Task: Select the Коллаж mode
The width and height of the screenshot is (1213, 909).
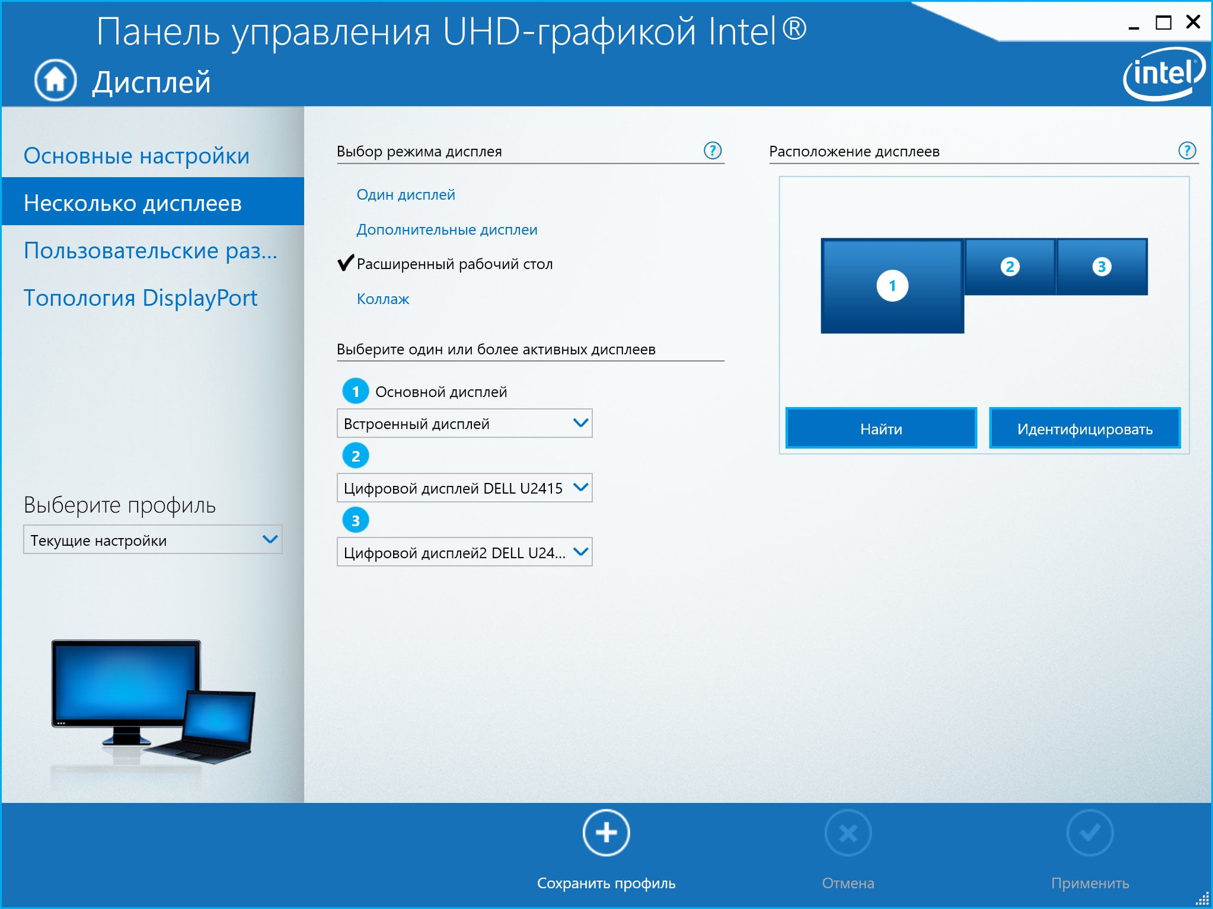Action: pos(383,299)
